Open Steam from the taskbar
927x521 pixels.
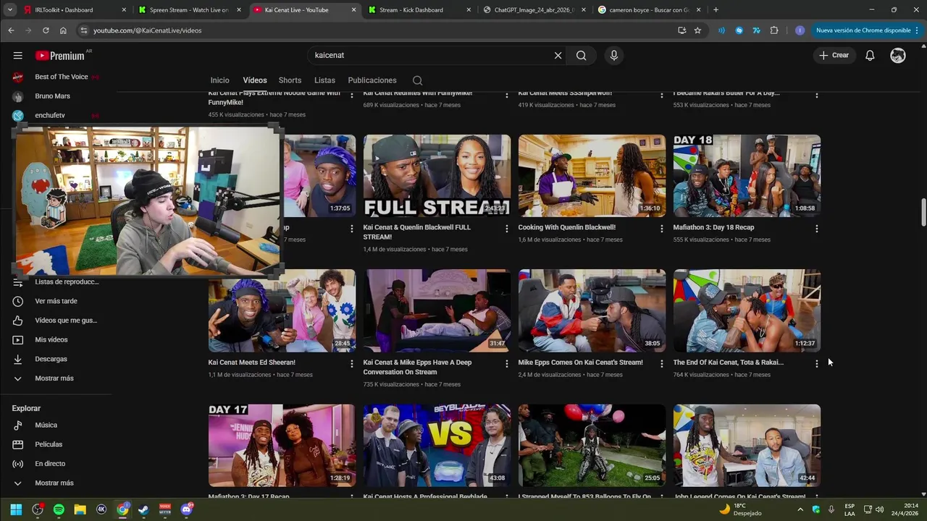pyautogui.click(x=143, y=509)
